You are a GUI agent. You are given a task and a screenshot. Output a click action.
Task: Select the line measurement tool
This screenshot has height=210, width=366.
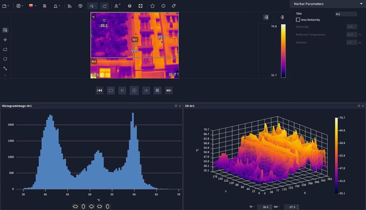point(5,68)
